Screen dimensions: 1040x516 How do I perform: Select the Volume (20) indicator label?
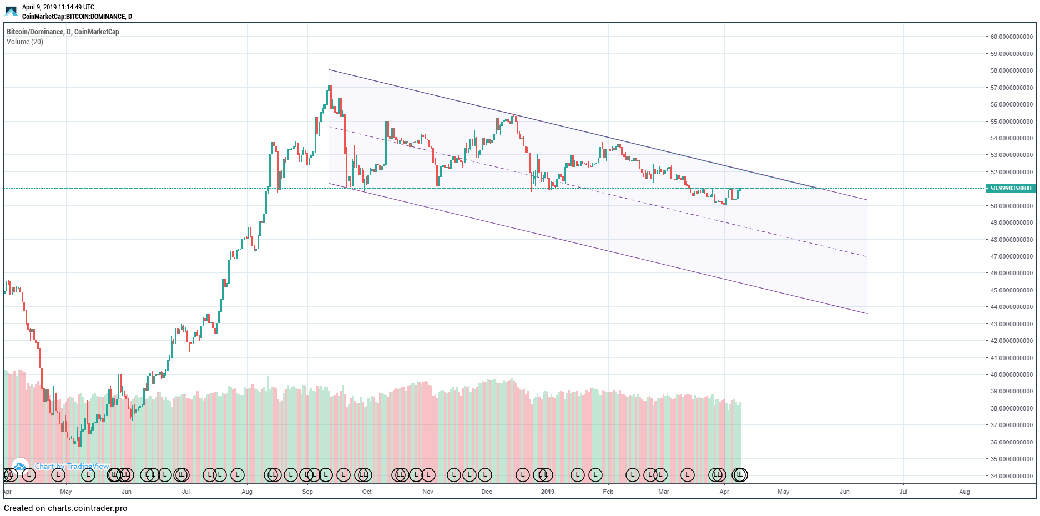click(x=25, y=42)
